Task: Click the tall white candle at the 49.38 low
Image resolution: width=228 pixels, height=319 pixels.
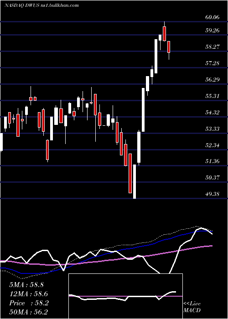Action: (135, 181)
